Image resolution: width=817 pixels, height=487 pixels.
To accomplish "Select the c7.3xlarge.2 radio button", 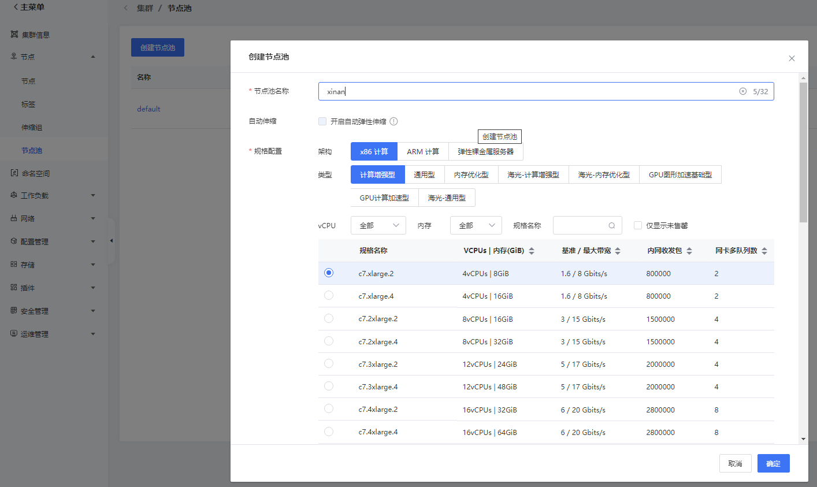I will pyautogui.click(x=329, y=363).
